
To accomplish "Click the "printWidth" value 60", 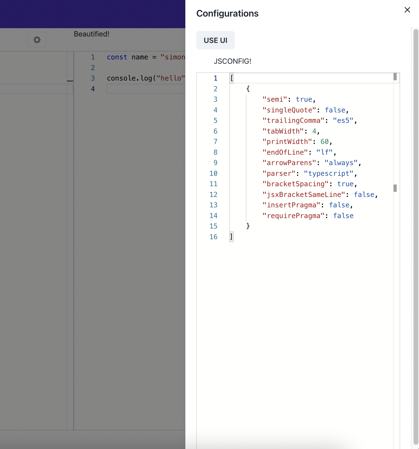I will tap(324, 141).
